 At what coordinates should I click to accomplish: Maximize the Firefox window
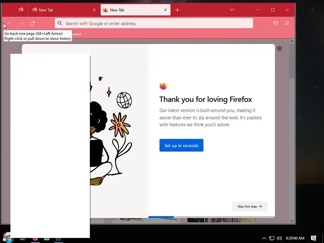click(272, 10)
